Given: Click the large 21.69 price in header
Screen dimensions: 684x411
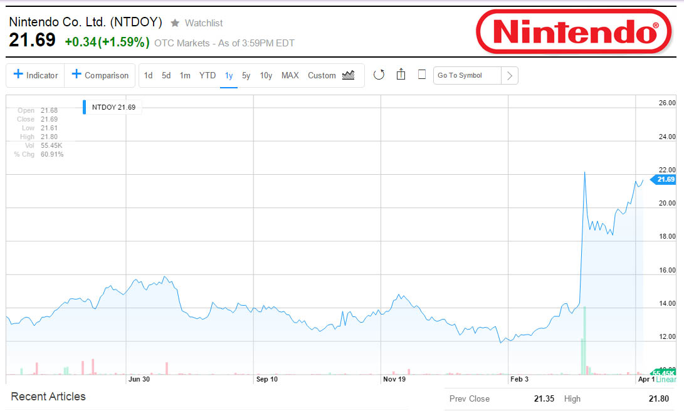Looking at the screenshot, I should click(32, 40).
